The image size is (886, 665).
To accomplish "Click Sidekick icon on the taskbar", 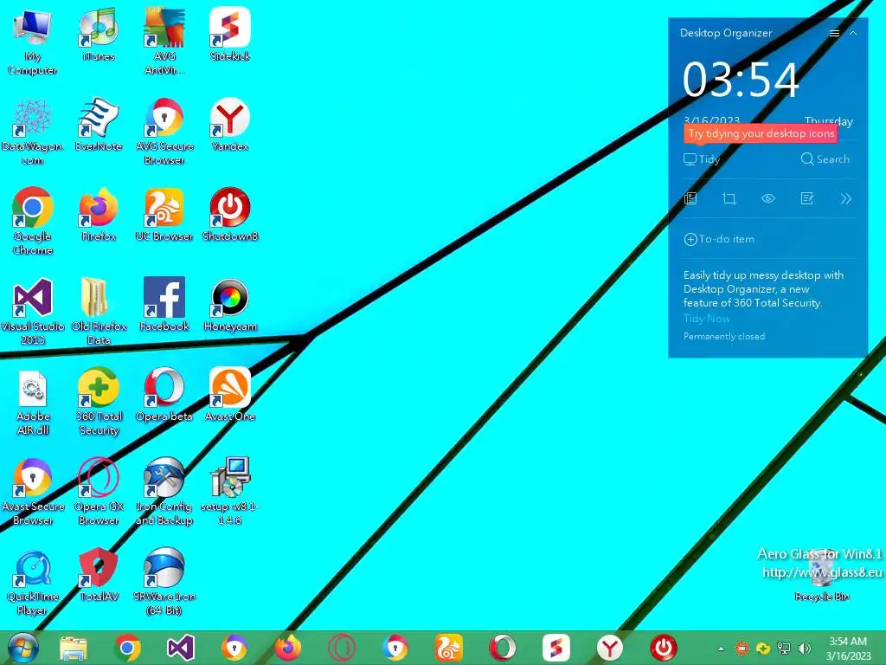I will point(556,648).
